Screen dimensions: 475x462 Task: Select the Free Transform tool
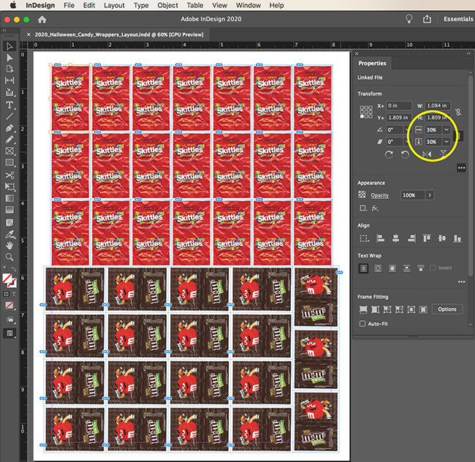pos(9,186)
